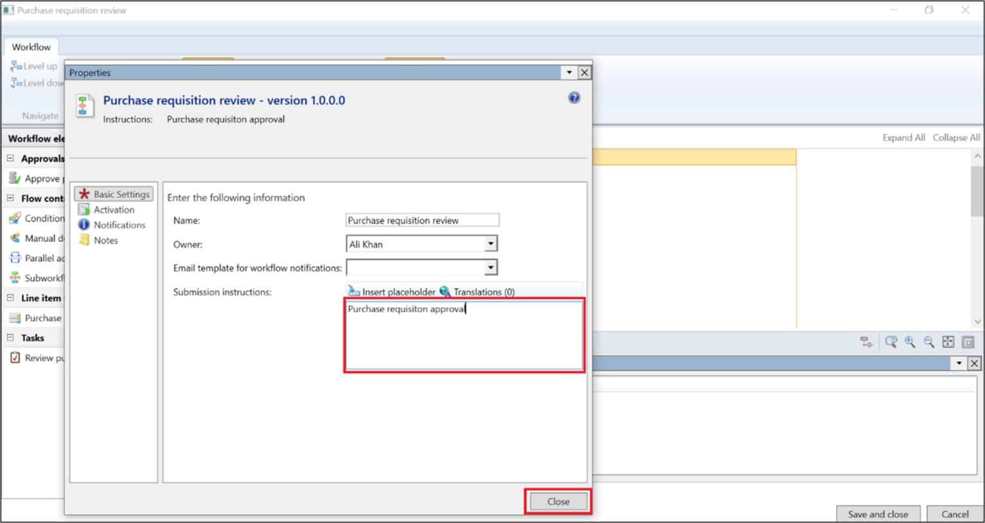Open the email template notifications dropdown
Image resolution: width=985 pixels, height=523 pixels.
[490, 267]
